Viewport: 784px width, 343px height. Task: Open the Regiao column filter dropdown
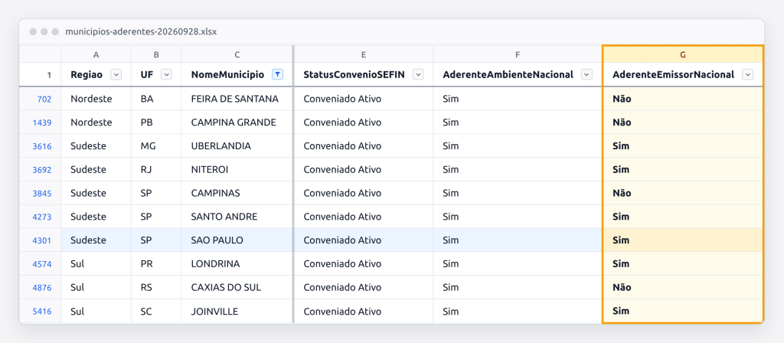pyautogui.click(x=116, y=74)
